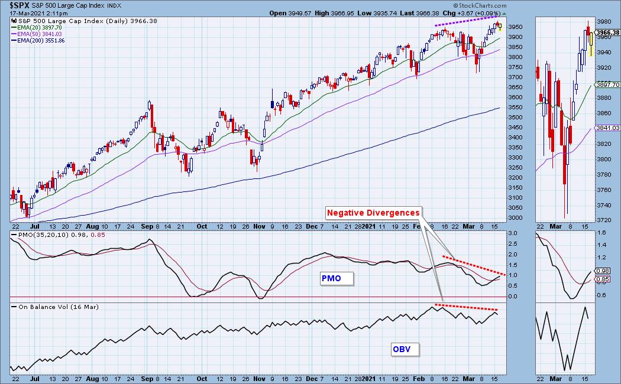Select the PMO(35,20,10) 0.98, 0.85 legend

[x=58, y=235]
